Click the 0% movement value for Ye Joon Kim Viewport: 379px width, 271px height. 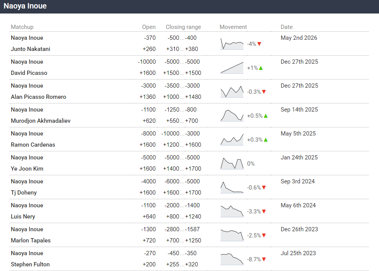[250, 164]
